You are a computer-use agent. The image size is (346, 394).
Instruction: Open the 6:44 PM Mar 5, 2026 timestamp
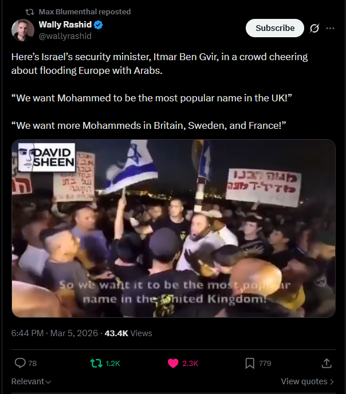(54, 333)
